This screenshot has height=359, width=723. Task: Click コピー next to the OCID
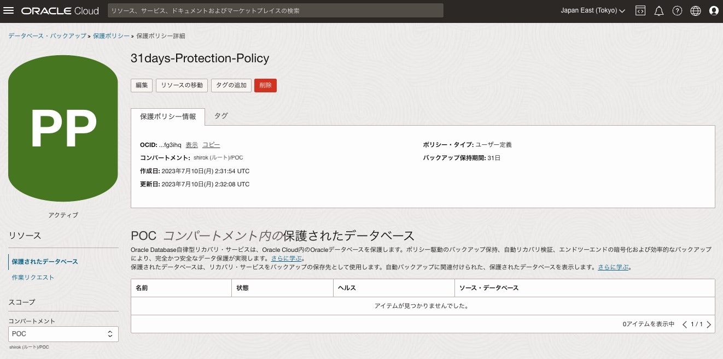click(211, 145)
